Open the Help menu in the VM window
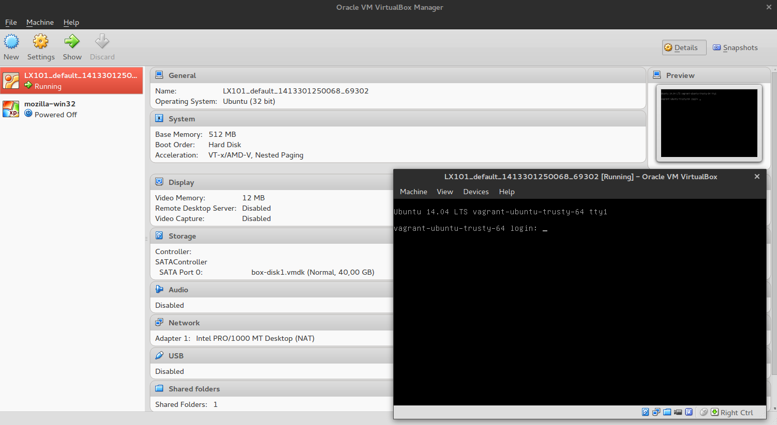Image resolution: width=777 pixels, height=425 pixels. coord(506,192)
